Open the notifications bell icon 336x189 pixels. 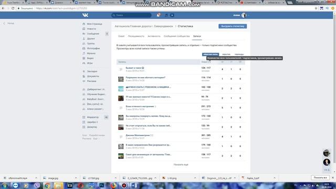point(159,15)
